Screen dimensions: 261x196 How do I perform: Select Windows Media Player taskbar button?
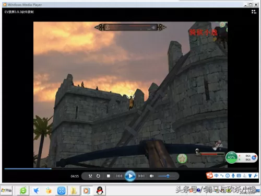86,191
